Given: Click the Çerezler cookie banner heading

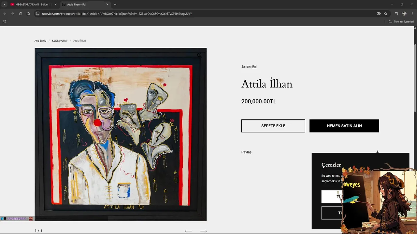Looking at the screenshot, I should pyautogui.click(x=331, y=165).
